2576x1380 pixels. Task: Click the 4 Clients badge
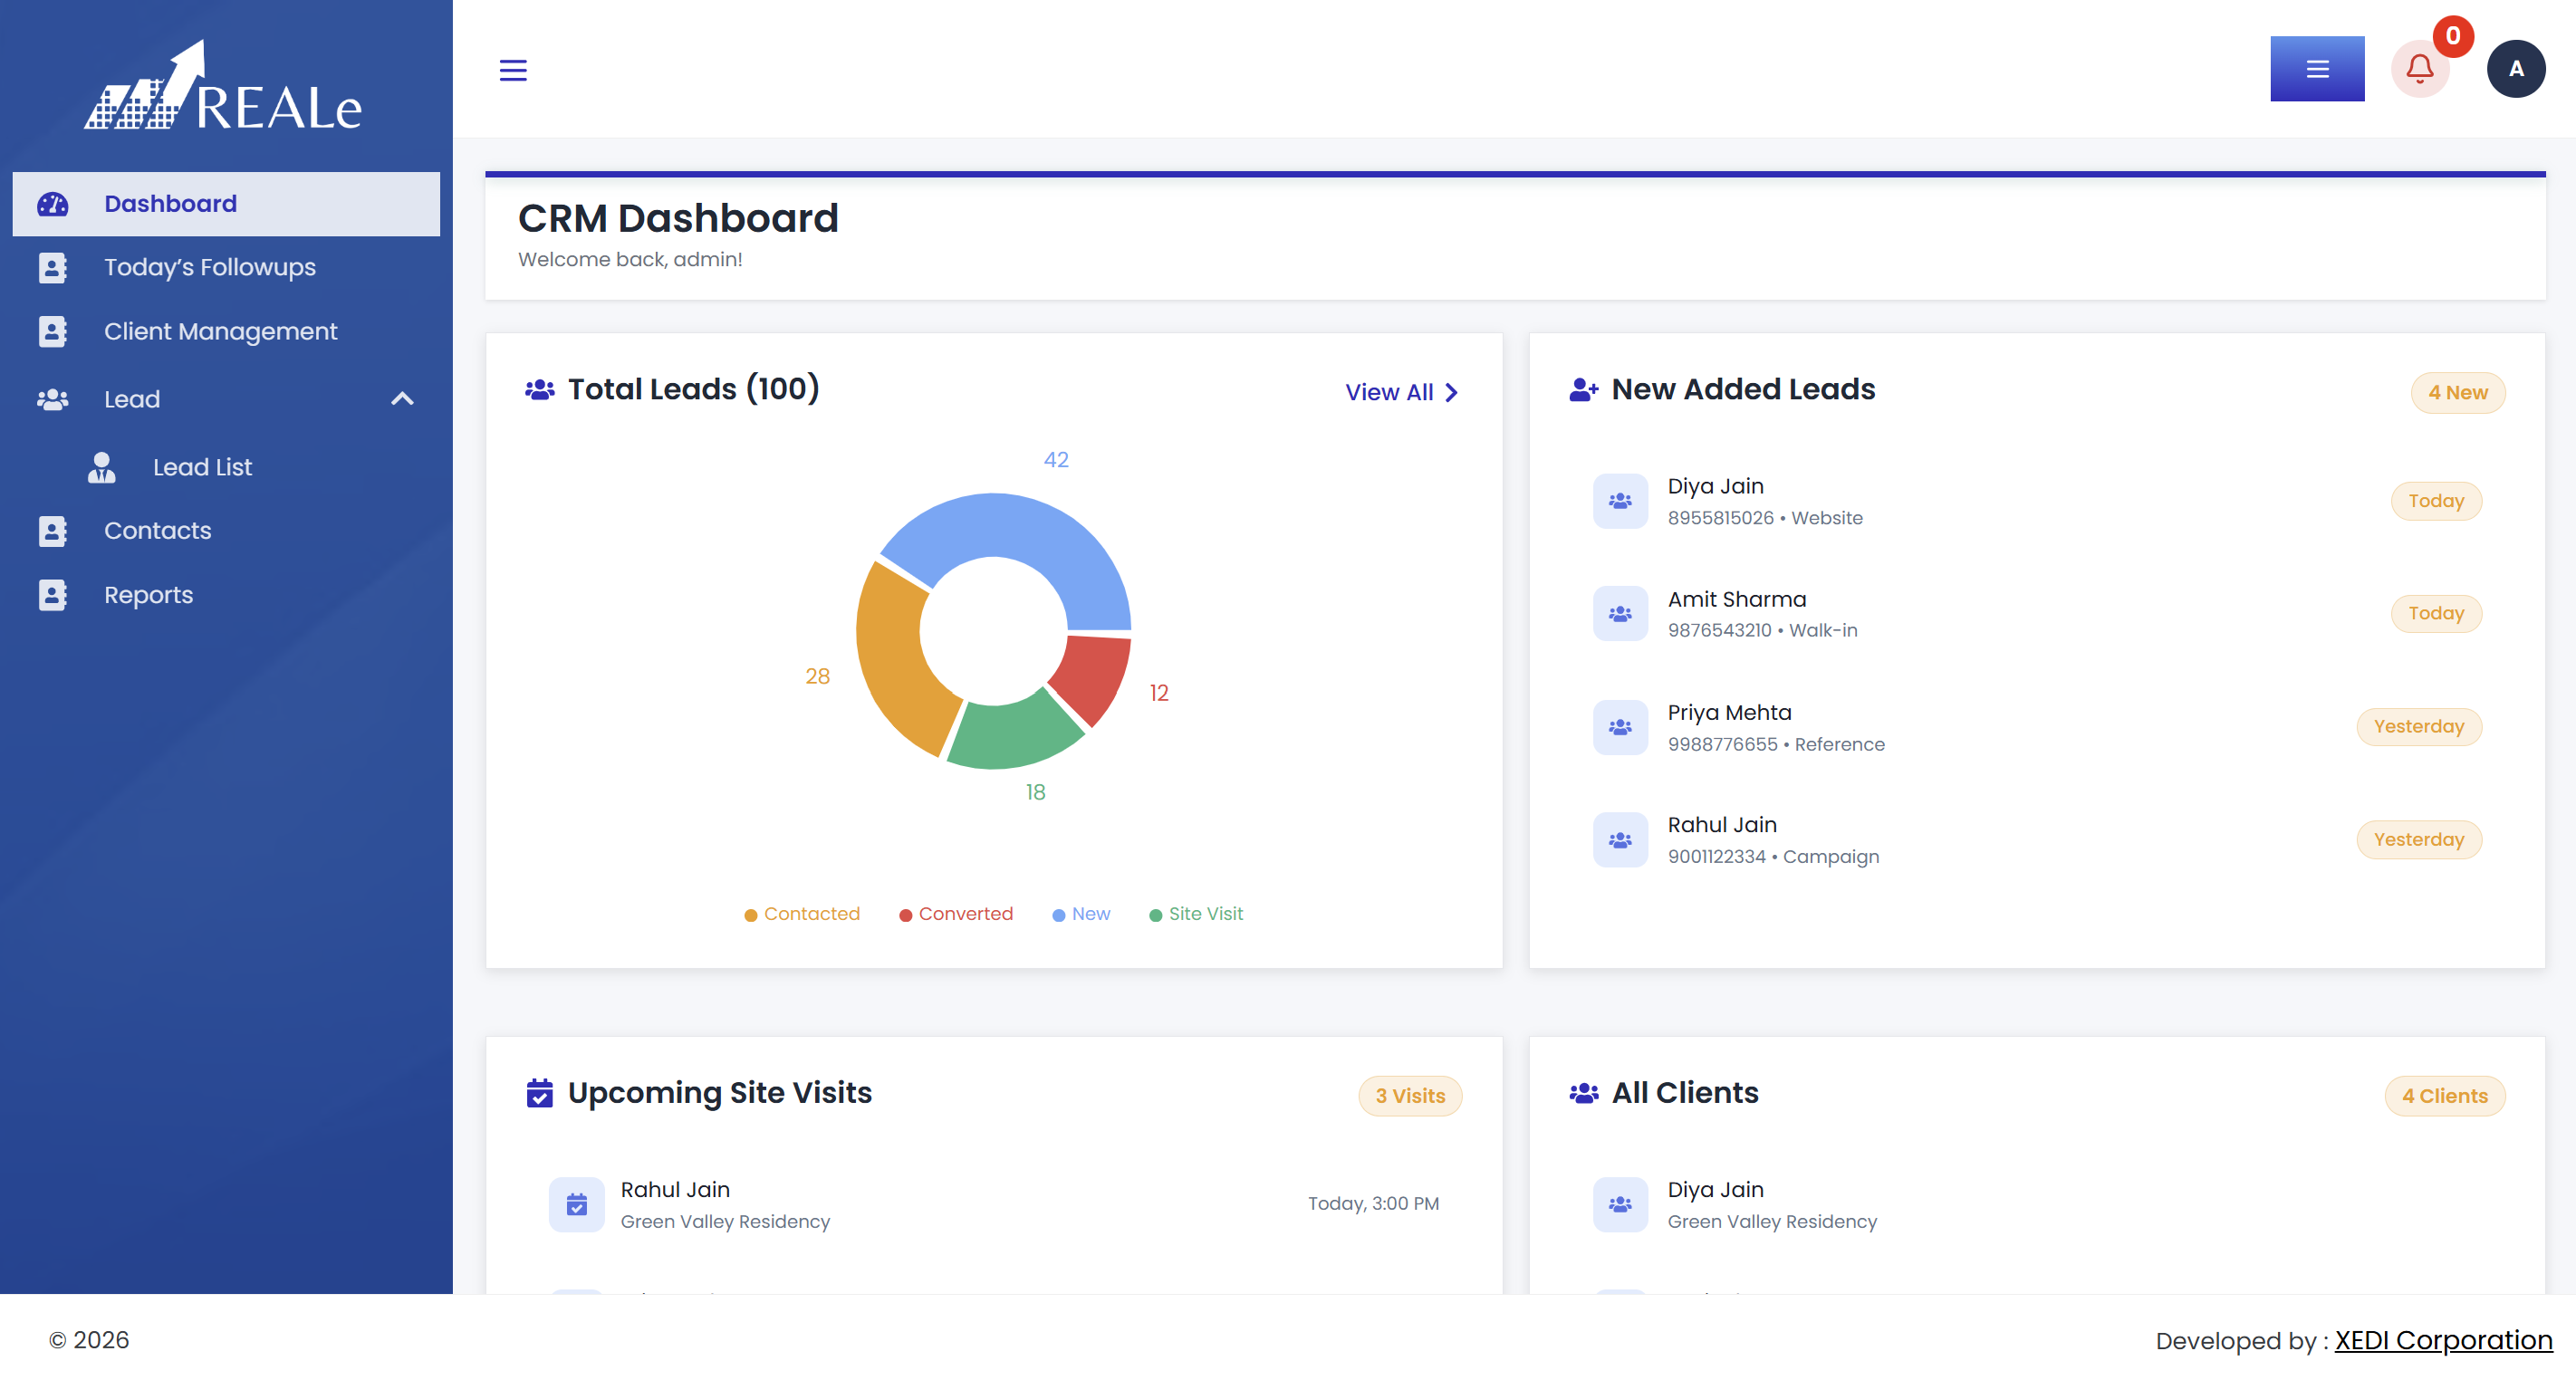[2444, 1096]
